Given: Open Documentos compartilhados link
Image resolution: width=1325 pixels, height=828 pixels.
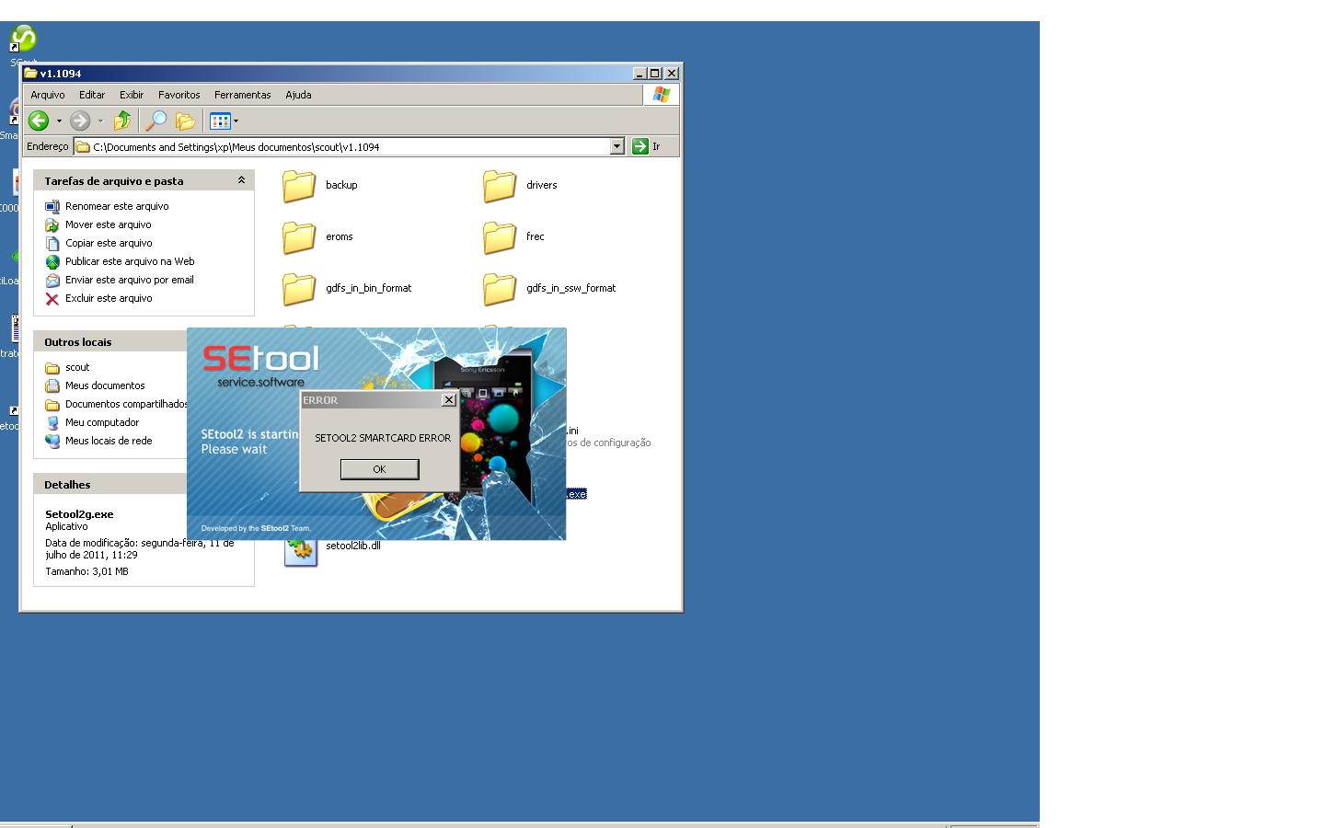Looking at the screenshot, I should click(126, 404).
